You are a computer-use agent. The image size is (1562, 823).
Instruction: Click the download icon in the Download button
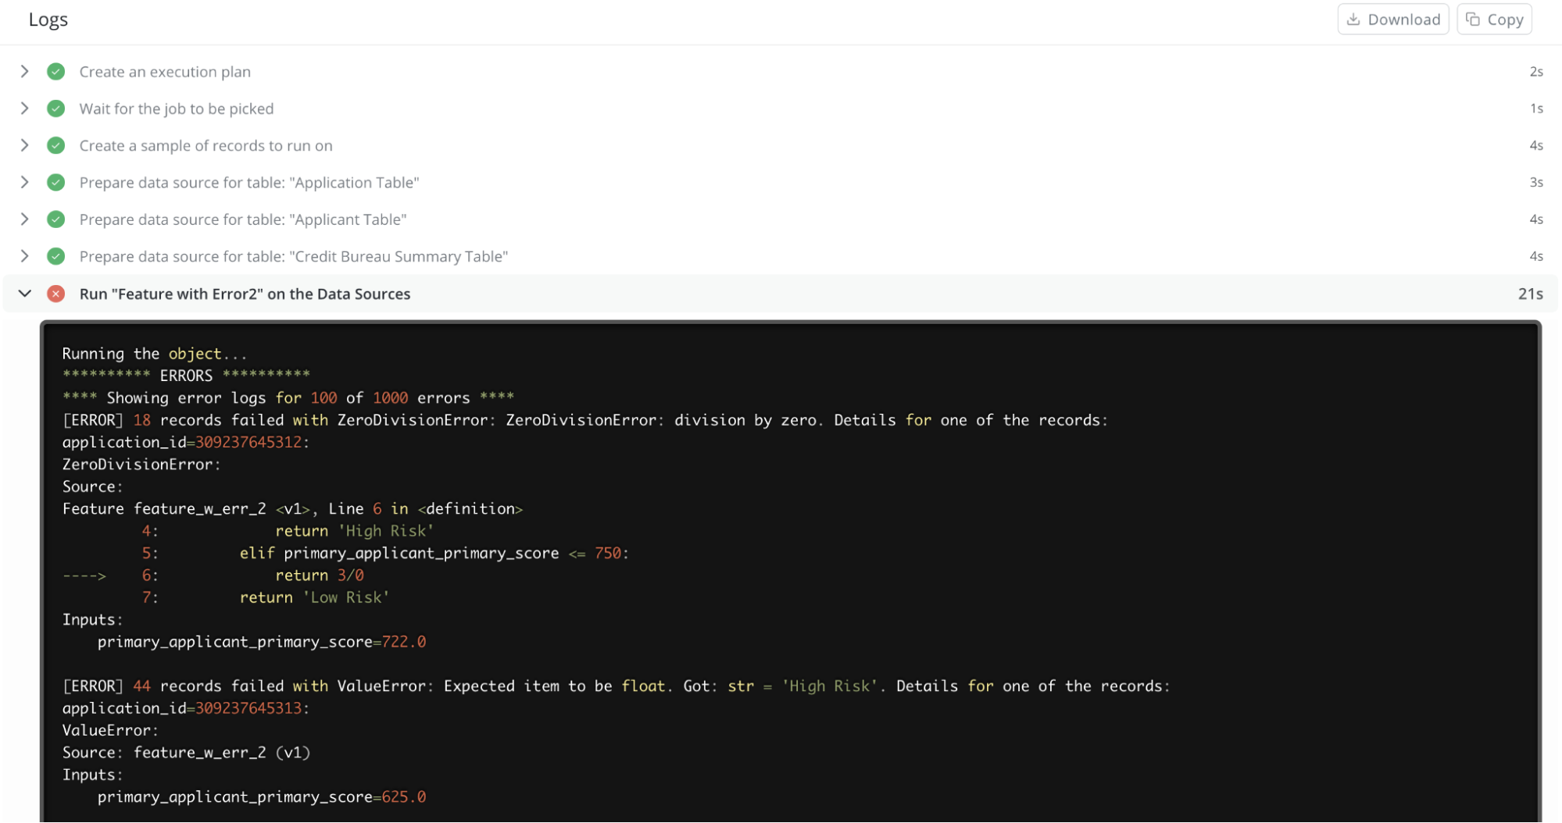tap(1353, 20)
